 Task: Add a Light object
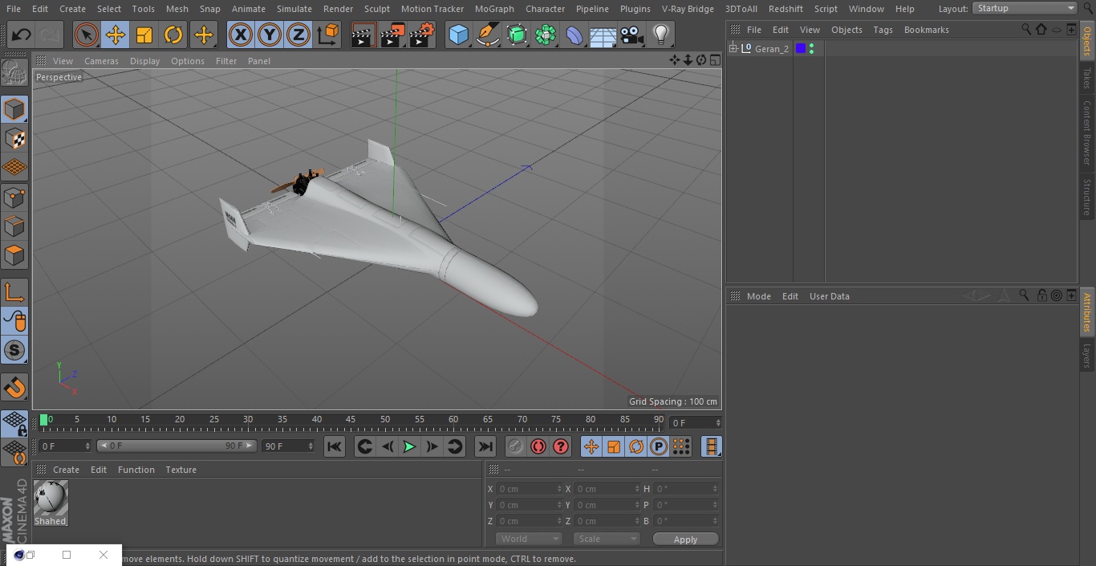661,35
